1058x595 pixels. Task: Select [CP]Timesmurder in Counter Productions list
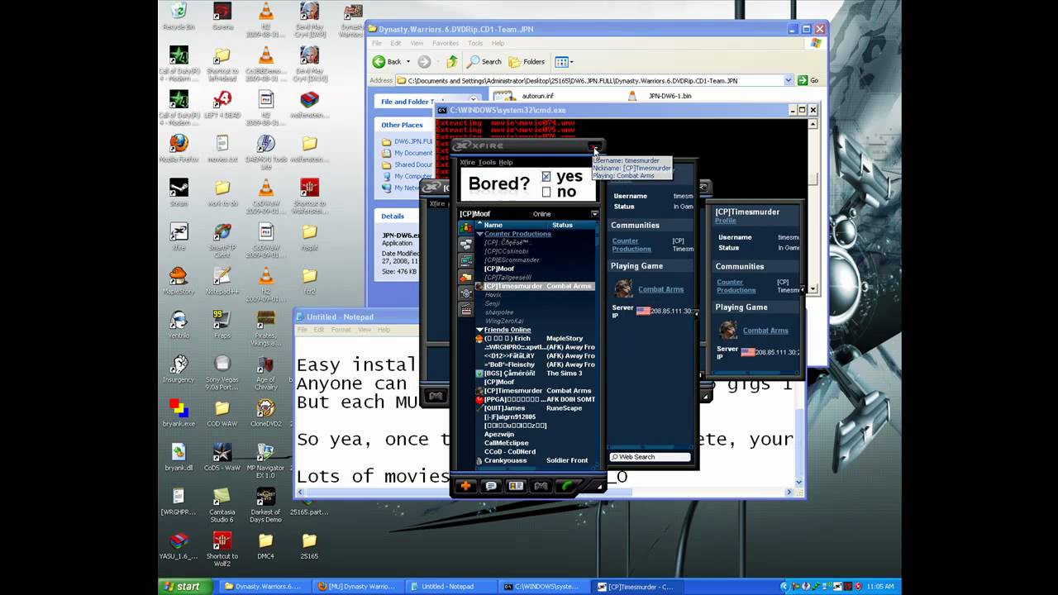pos(534,286)
